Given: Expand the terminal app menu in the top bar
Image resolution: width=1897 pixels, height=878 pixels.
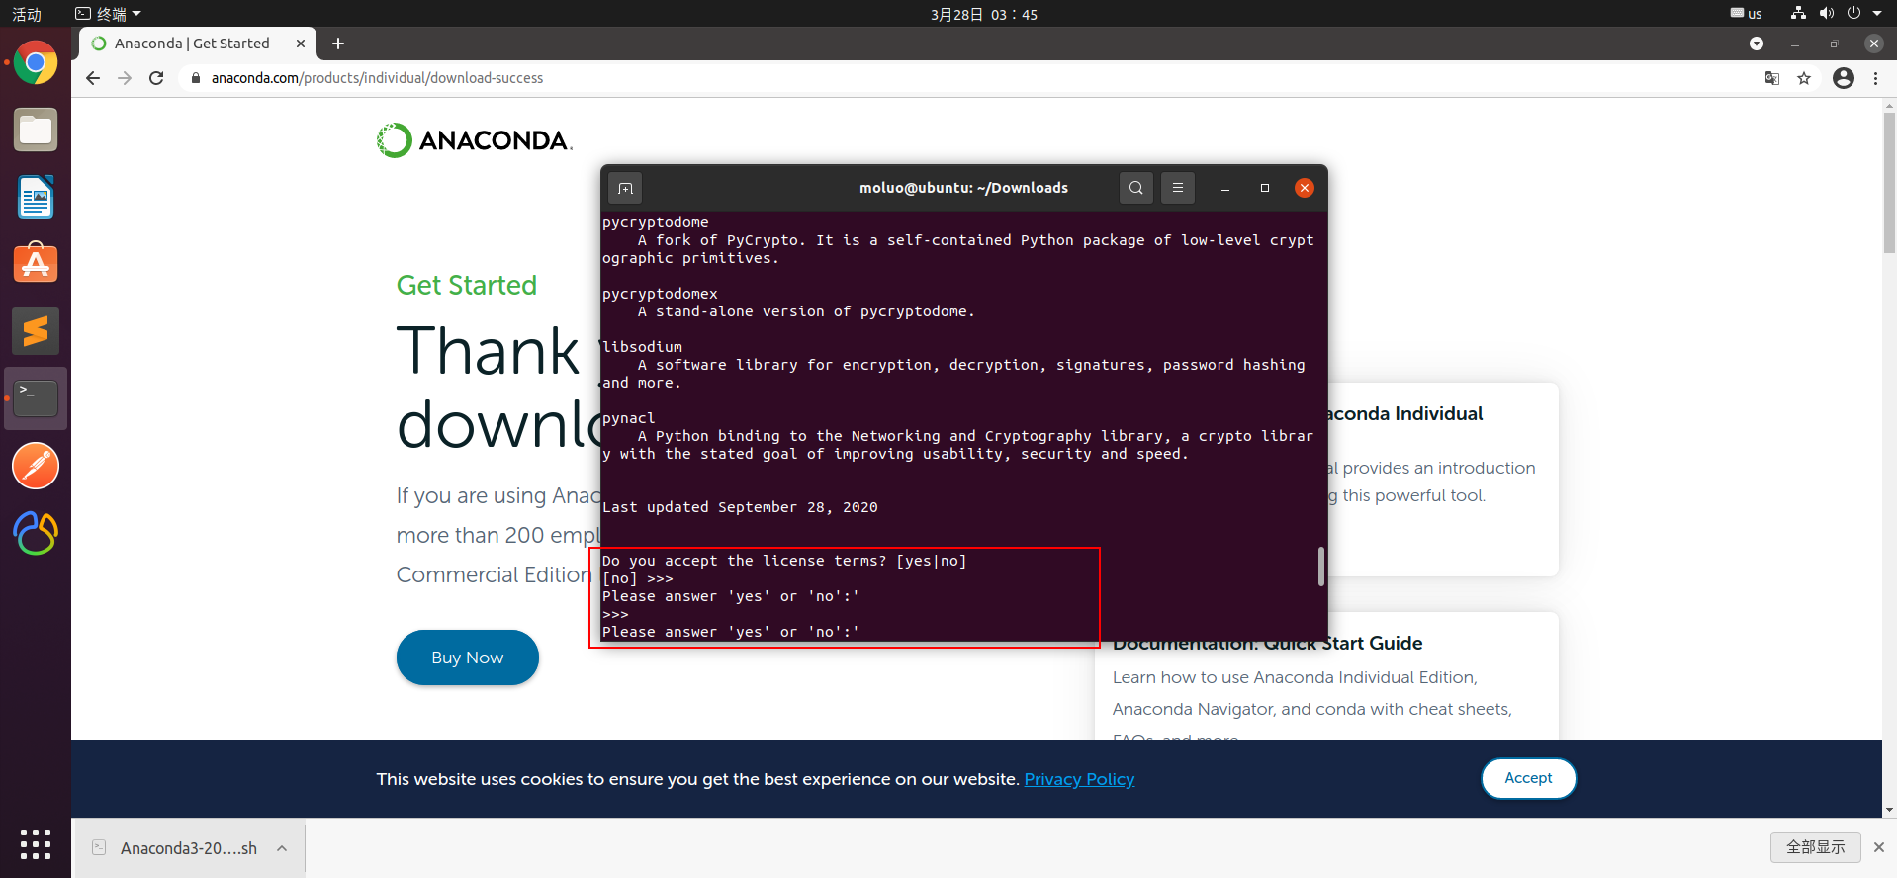Looking at the screenshot, I should [109, 14].
